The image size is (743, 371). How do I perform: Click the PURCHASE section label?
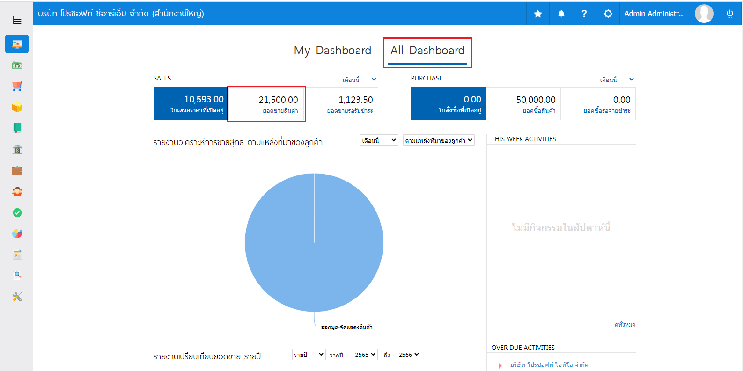(427, 78)
